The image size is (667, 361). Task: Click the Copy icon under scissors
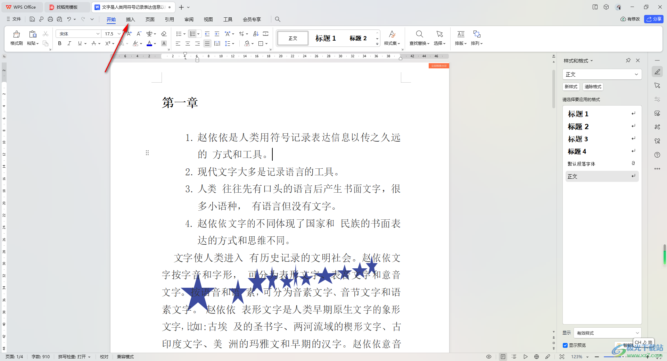point(46,43)
